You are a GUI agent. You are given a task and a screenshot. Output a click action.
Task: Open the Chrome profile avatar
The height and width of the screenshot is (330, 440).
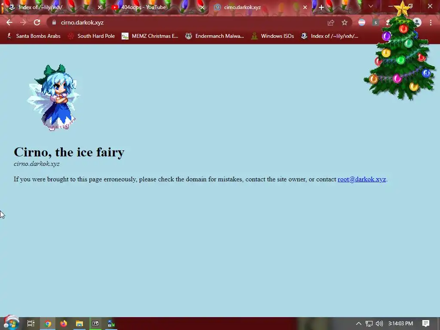[417, 22]
